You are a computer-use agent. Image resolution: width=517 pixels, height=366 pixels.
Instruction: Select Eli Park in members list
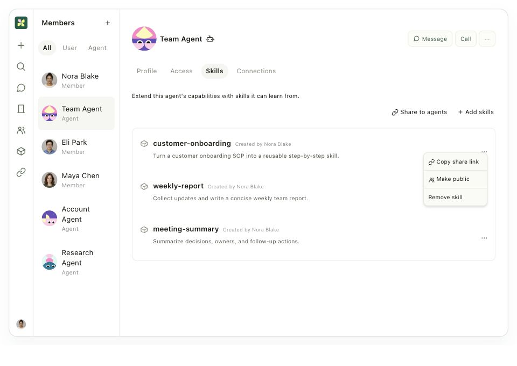click(76, 146)
